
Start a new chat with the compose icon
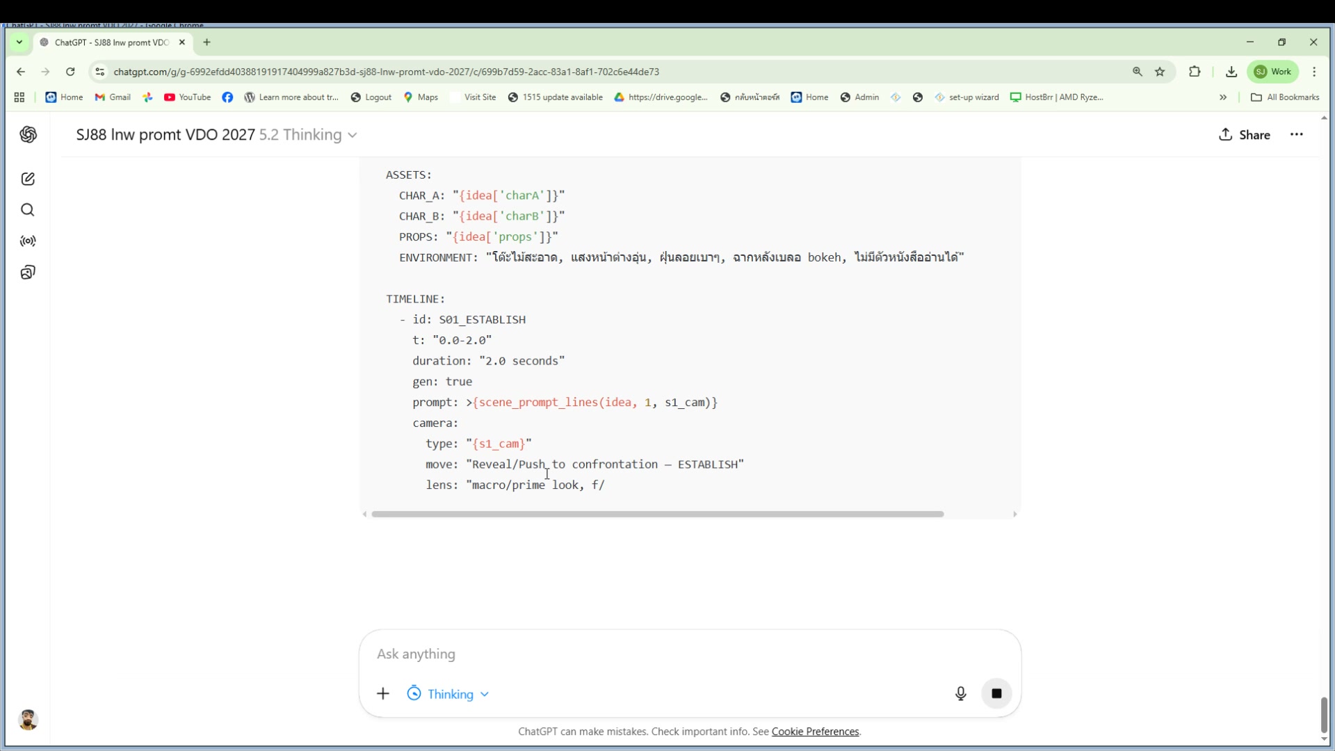(x=28, y=179)
